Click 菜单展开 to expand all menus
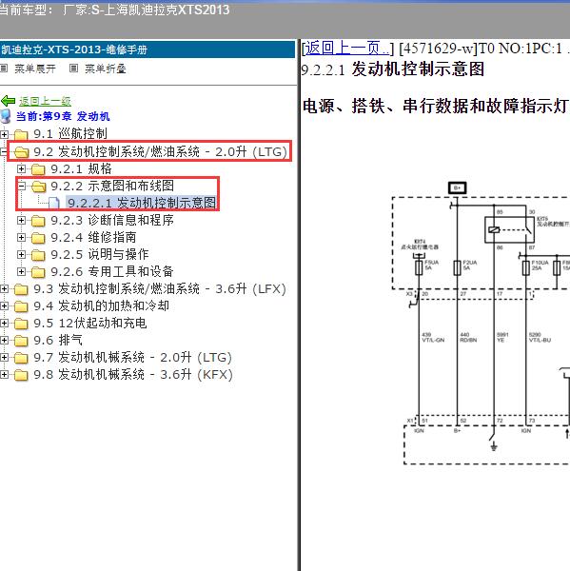Image resolution: width=570 pixels, height=571 pixels. point(35,69)
